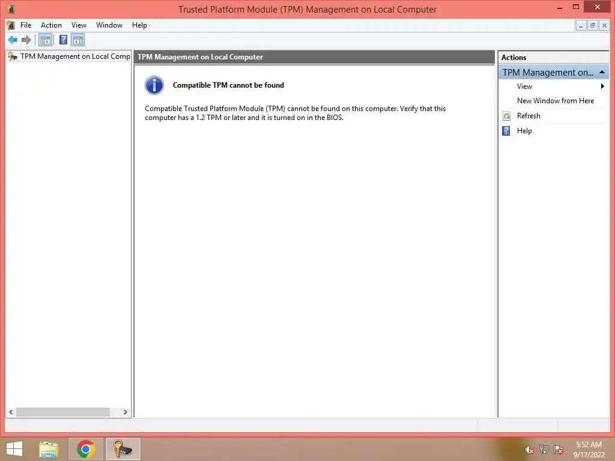Open the network icon in the system tray
This screenshot has width=615, height=461.
[x=544, y=450]
